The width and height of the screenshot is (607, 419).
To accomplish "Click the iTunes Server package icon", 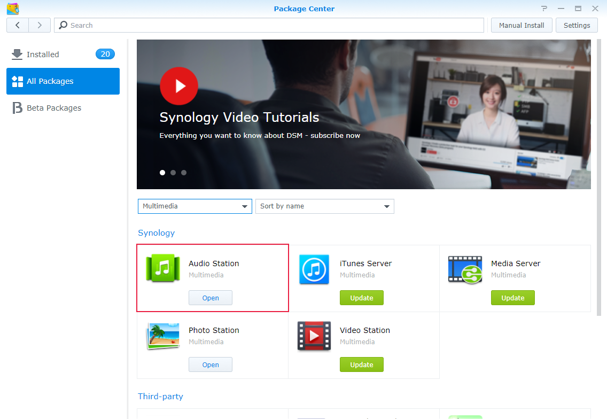I will pyautogui.click(x=314, y=269).
